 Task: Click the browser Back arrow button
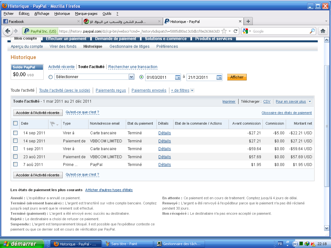pos(8,31)
